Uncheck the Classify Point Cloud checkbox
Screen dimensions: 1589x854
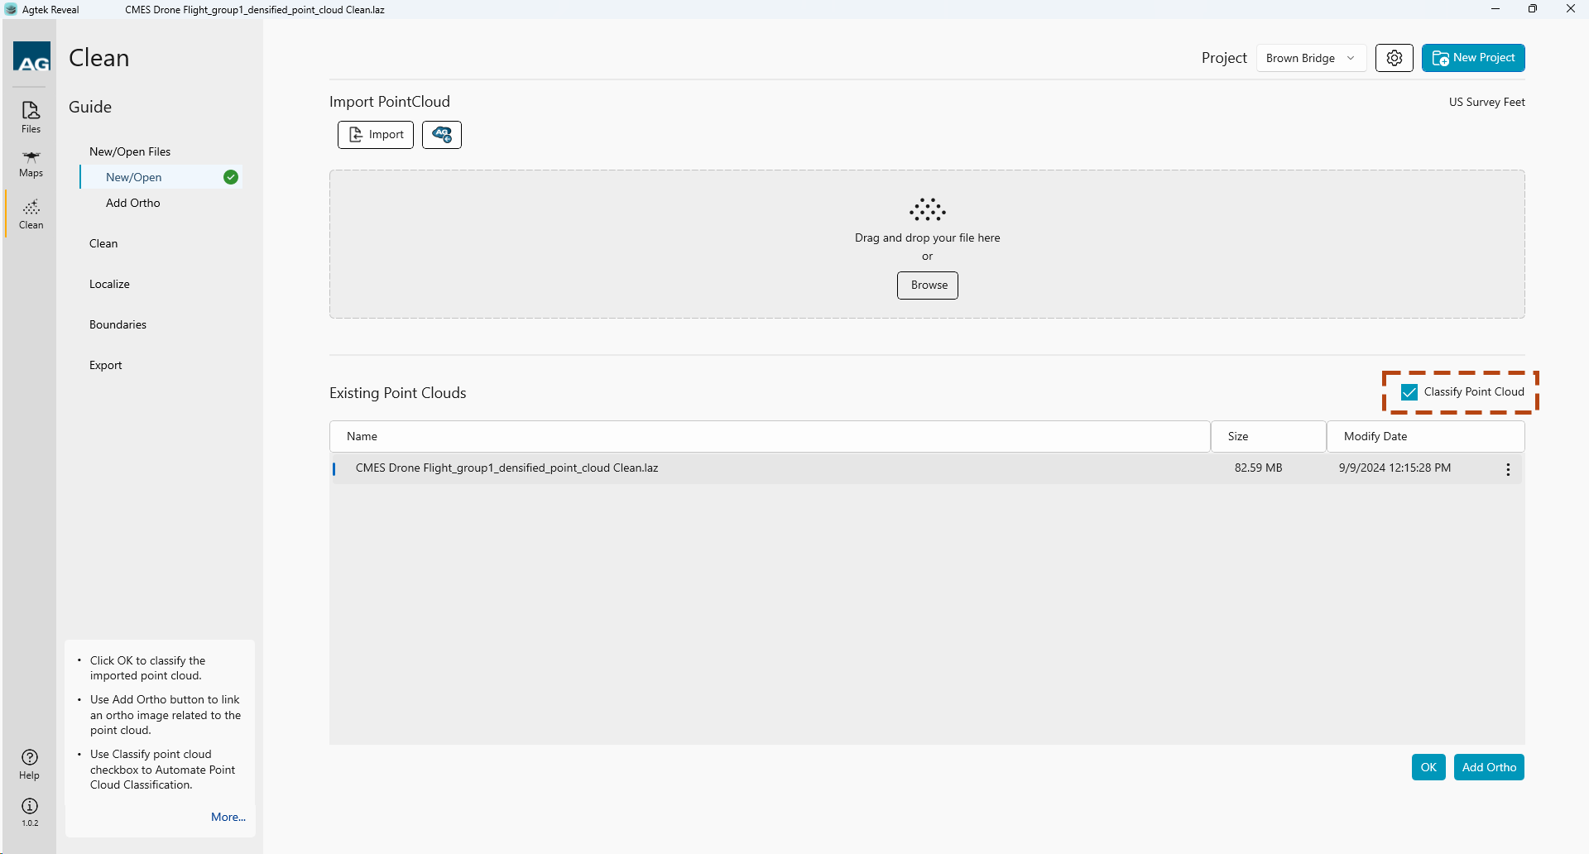[x=1409, y=392]
